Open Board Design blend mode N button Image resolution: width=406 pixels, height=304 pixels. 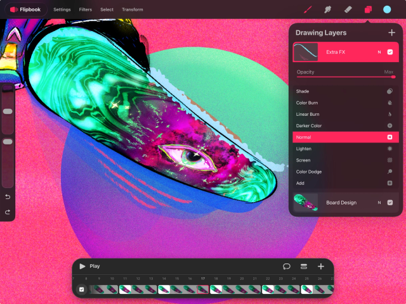click(x=379, y=203)
